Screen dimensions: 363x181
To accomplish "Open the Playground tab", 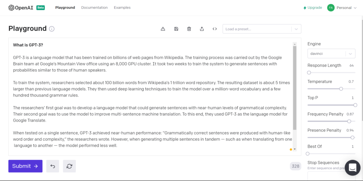I will click(65, 8).
